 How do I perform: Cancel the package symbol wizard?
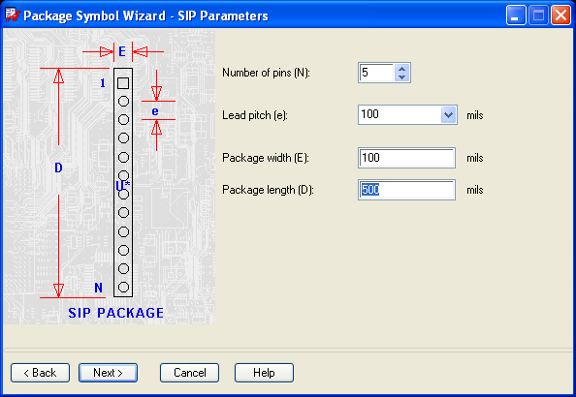click(189, 373)
